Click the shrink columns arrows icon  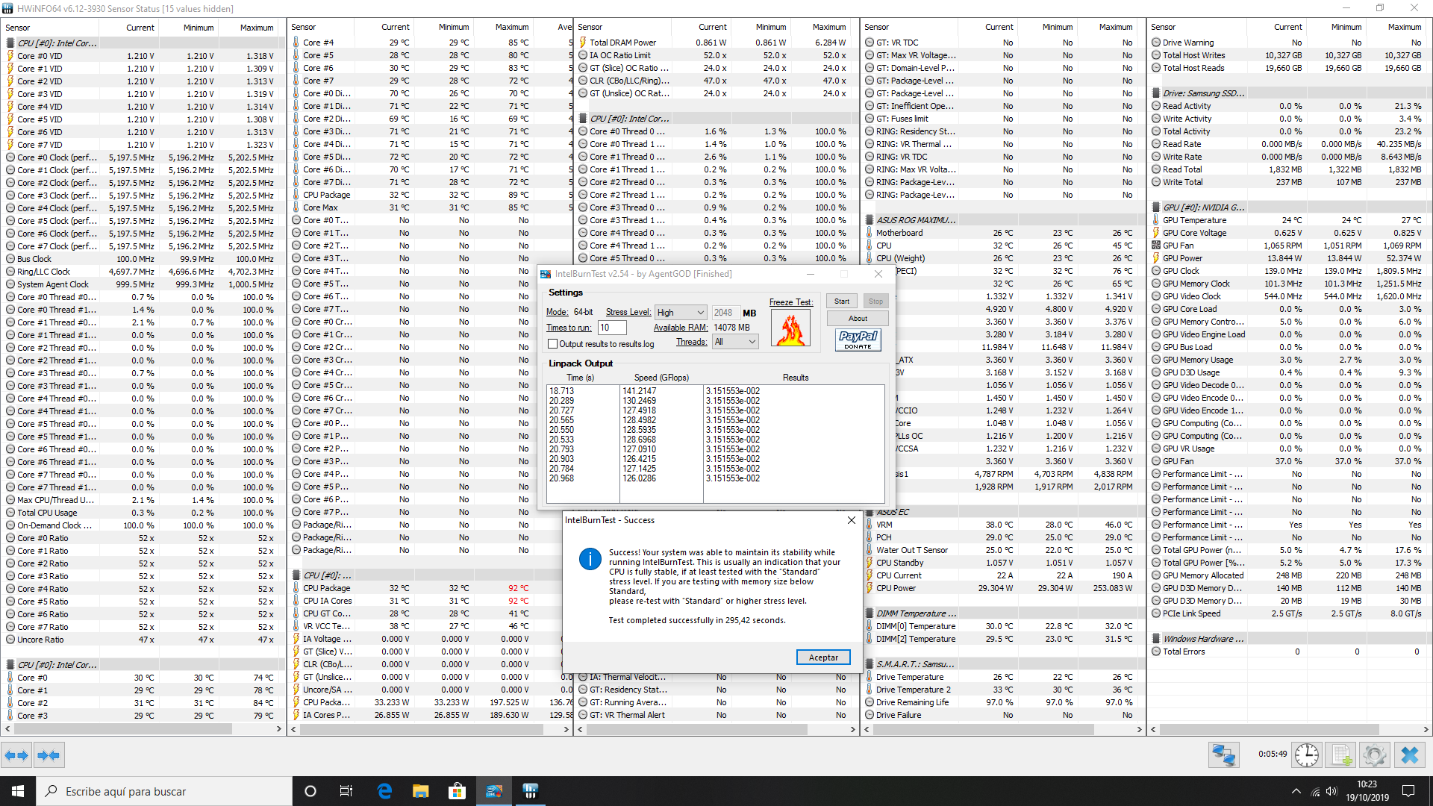(49, 755)
